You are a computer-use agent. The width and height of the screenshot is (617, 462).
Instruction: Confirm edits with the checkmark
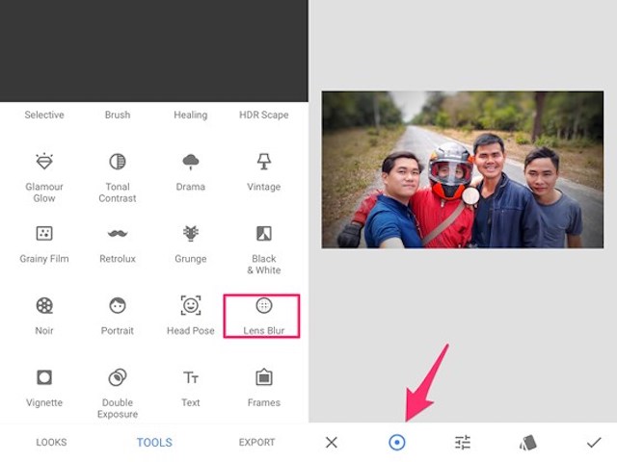point(594,443)
